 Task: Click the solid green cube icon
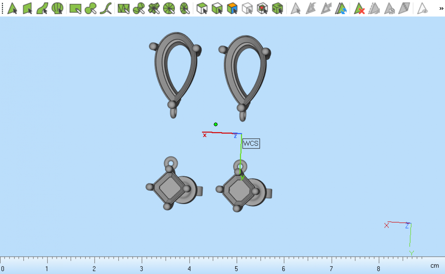[x=277, y=8]
